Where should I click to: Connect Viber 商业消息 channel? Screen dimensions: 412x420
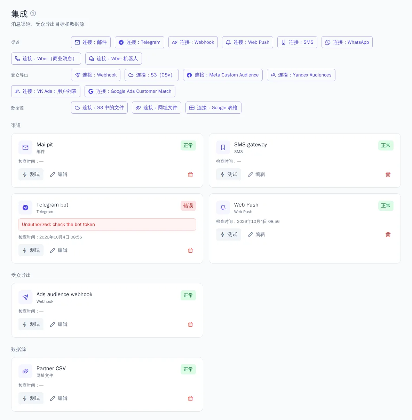coord(46,59)
